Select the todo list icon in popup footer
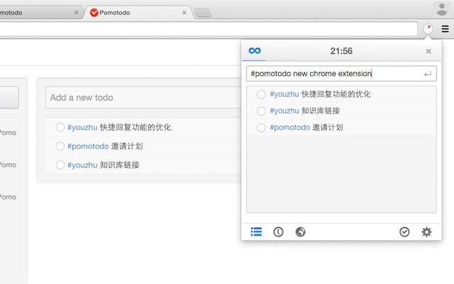This screenshot has width=454, height=284. pos(256,232)
